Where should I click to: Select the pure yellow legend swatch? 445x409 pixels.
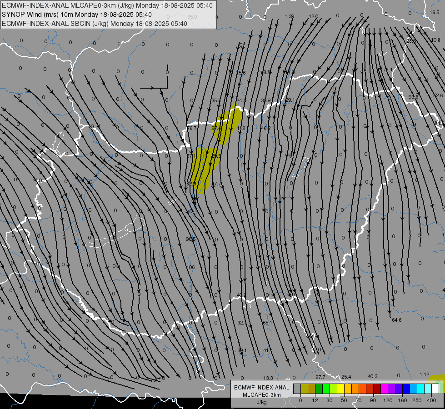pyautogui.click(x=341, y=389)
